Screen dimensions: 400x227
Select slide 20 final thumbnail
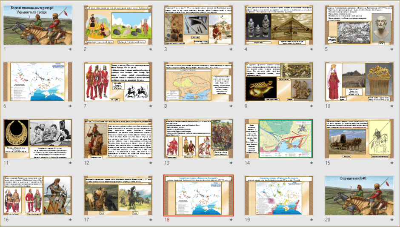pyautogui.click(x=359, y=195)
